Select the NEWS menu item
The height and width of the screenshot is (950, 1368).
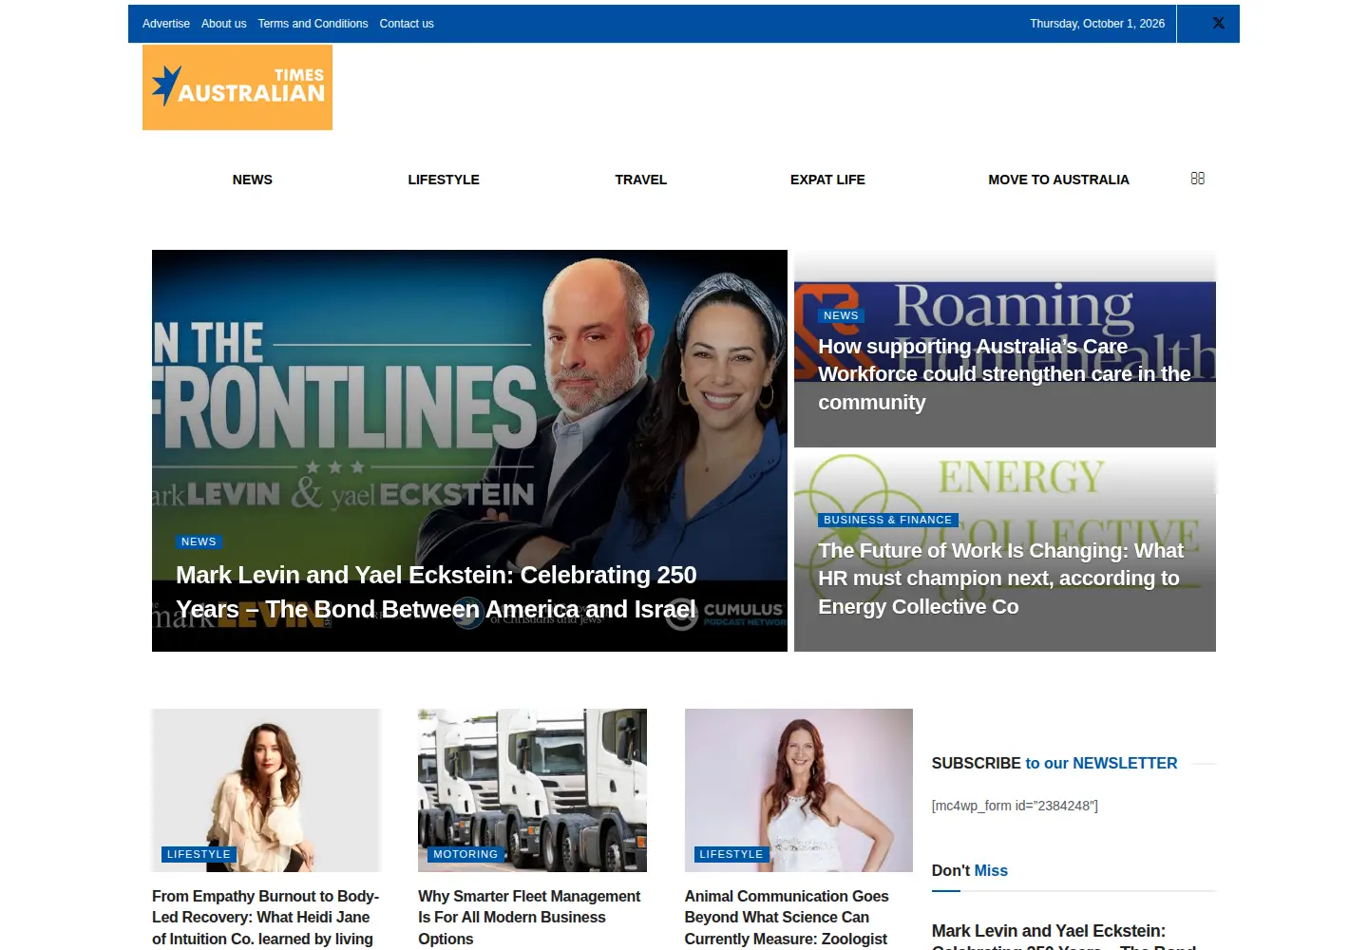point(253,180)
